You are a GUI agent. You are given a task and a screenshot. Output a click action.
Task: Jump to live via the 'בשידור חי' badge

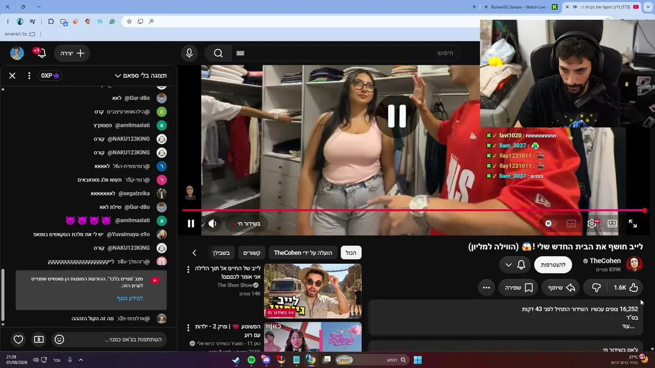tap(246, 223)
